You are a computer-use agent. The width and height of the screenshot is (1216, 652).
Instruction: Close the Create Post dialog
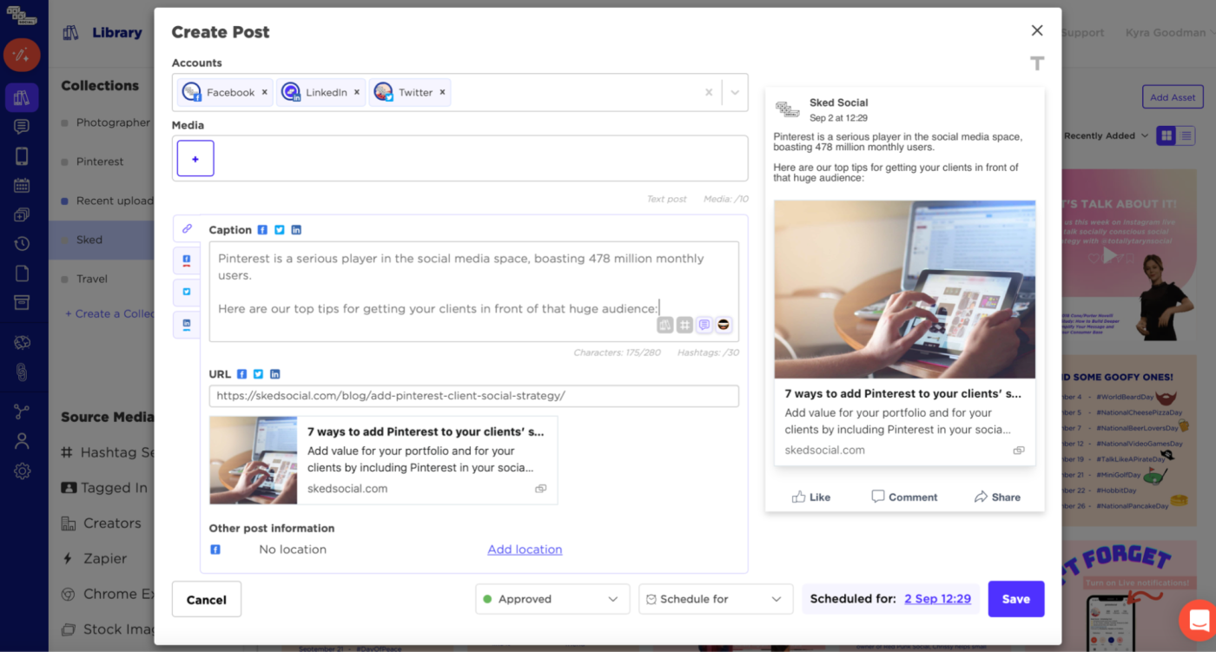(x=1037, y=30)
